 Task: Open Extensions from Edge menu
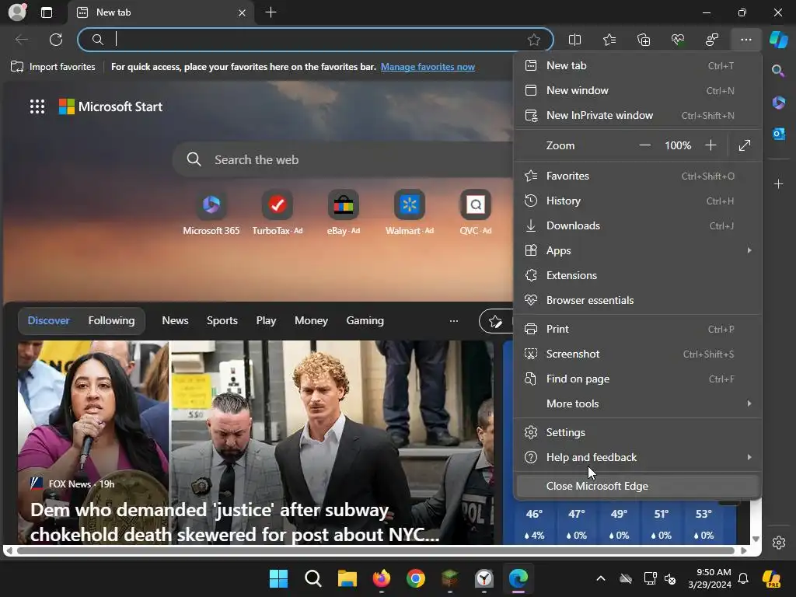tap(637, 275)
